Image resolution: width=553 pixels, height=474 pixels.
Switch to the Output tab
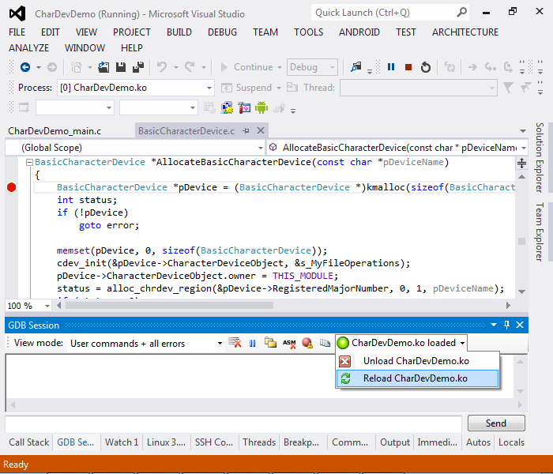click(x=395, y=442)
